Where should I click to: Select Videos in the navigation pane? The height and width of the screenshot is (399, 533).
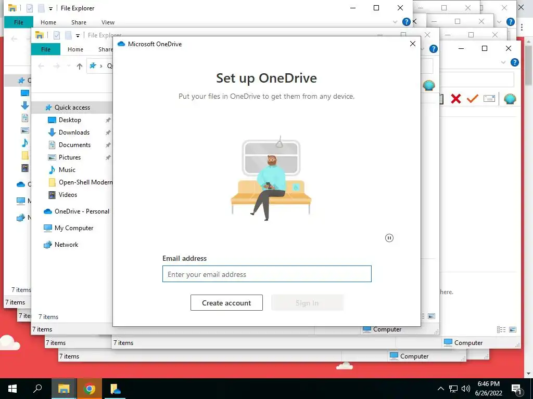[x=68, y=195]
